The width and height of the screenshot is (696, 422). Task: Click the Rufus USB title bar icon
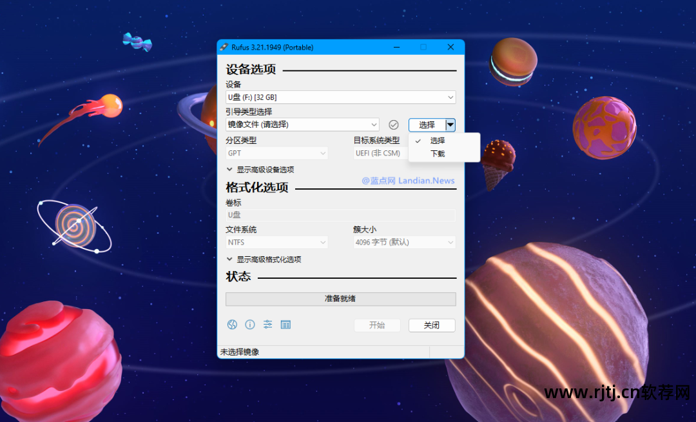tap(224, 47)
